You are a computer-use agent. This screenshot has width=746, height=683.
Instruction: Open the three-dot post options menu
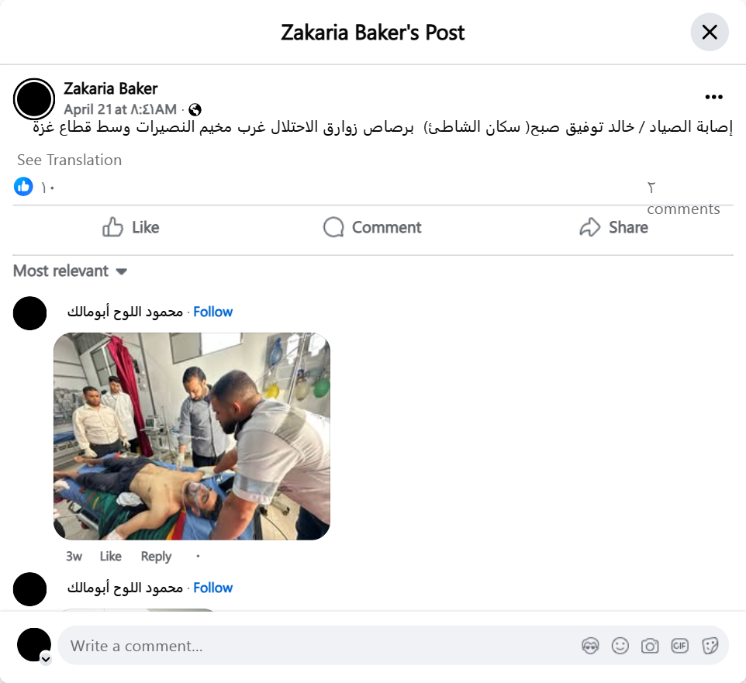pos(713,97)
